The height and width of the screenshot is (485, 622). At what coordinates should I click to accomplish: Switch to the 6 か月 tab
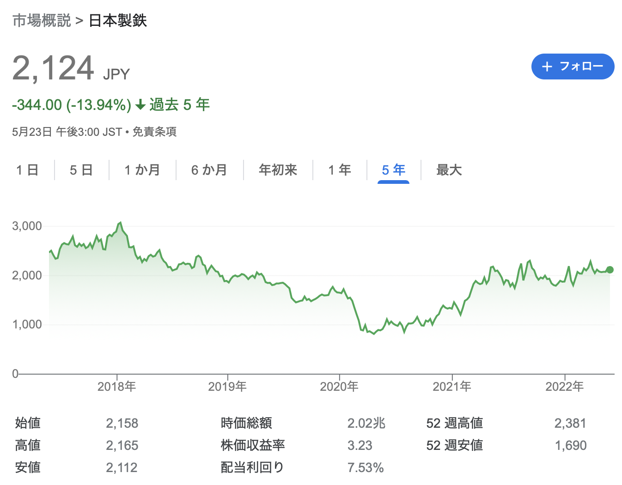[209, 170]
